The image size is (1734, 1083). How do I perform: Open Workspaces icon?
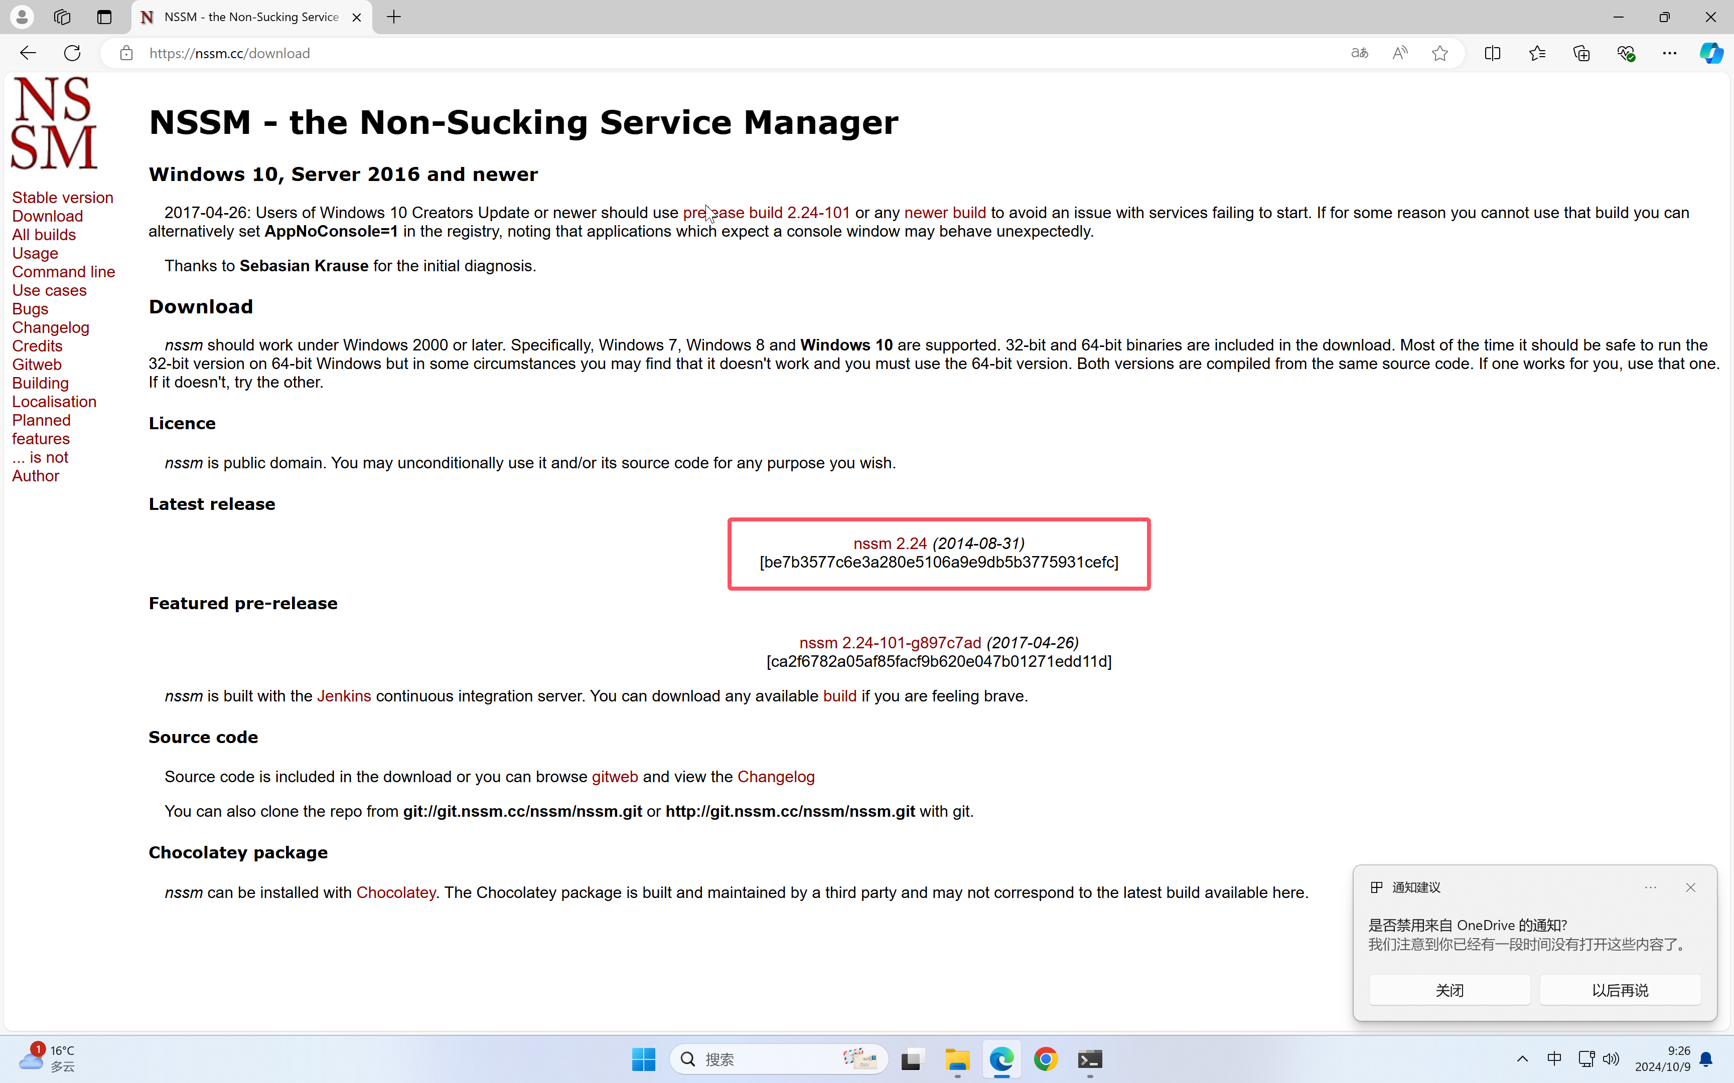[x=62, y=17]
